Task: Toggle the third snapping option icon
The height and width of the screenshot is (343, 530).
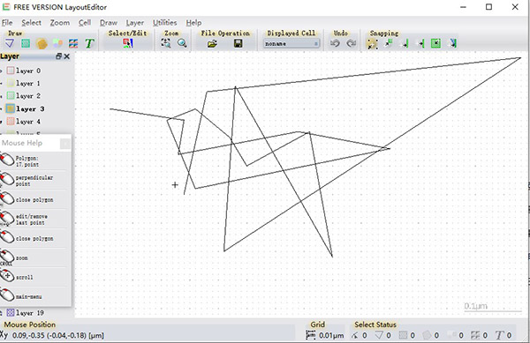Action: [405, 43]
